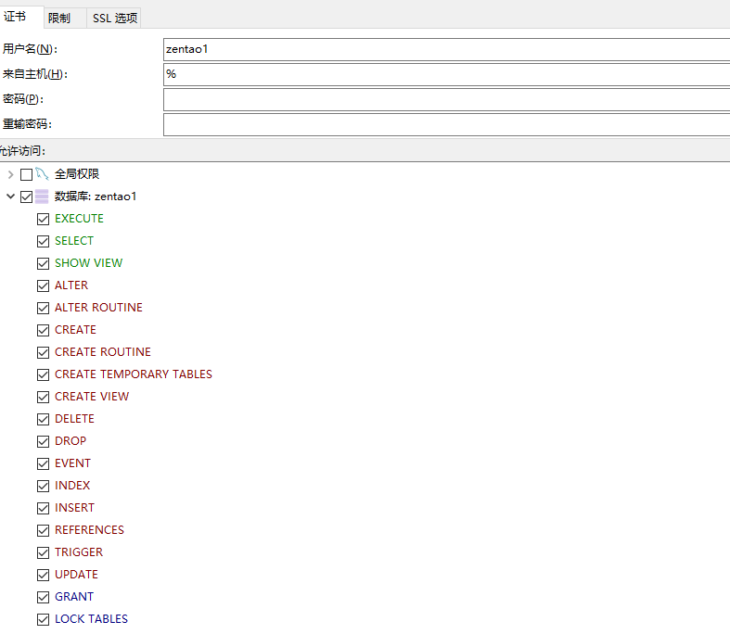Uncheck the 数据库: zentao1 checkbox
The width and height of the screenshot is (730, 634).
[26, 197]
